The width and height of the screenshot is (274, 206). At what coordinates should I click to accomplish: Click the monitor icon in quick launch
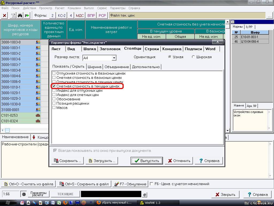pos(78,203)
